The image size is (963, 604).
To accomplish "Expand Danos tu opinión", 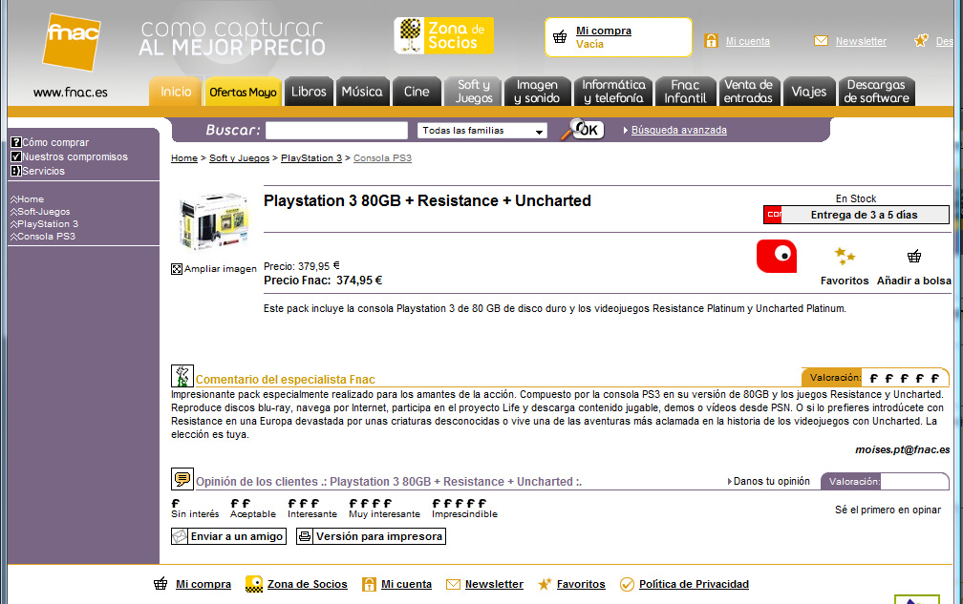I will [772, 481].
